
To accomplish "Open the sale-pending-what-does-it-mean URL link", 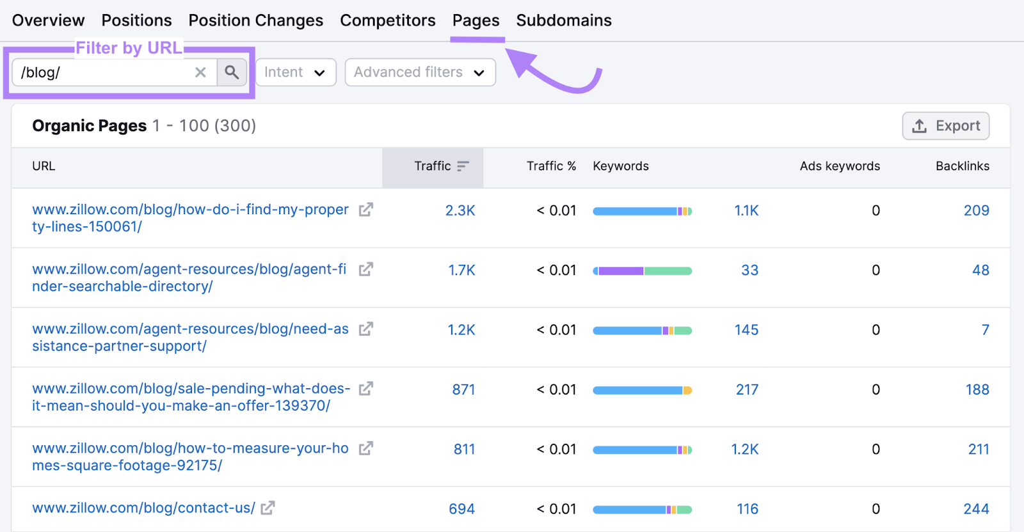I will point(191,397).
